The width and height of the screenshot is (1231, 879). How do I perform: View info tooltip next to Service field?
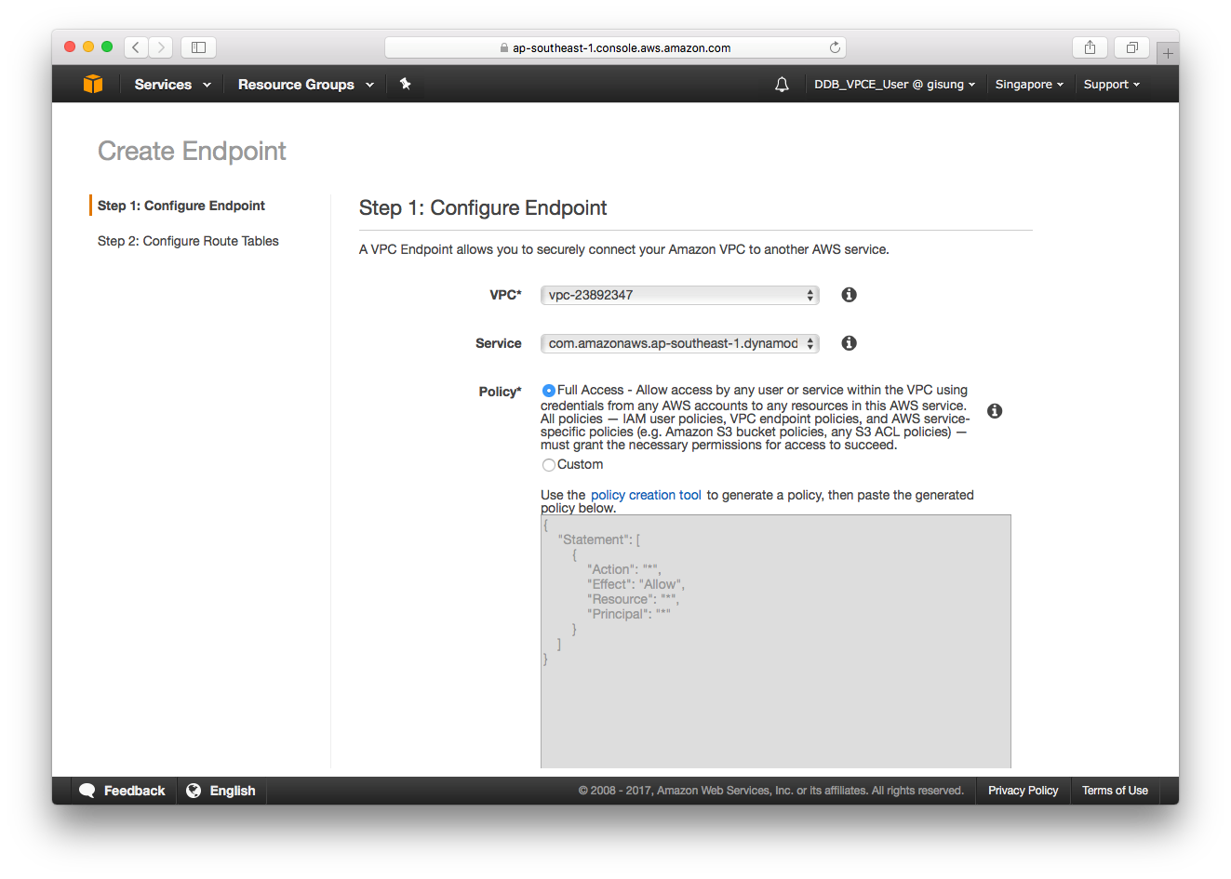coord(848,342)
